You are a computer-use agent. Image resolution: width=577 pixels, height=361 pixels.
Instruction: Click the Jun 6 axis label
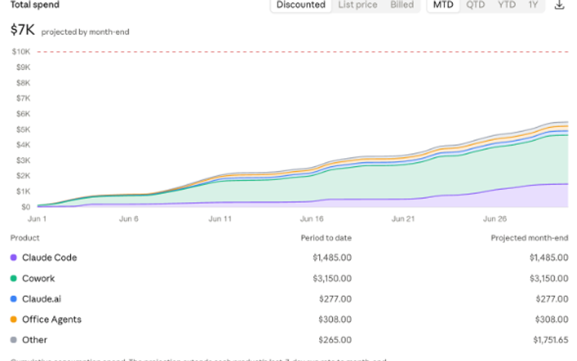coord(129,219)
